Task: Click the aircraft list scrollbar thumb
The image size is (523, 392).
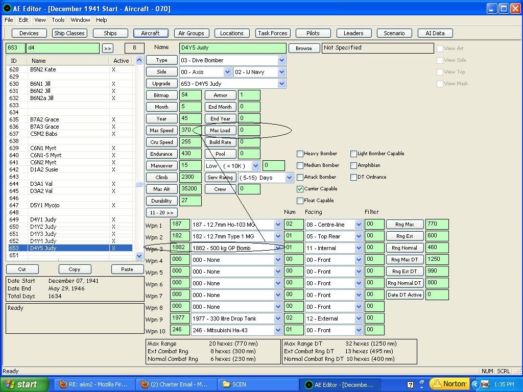Action: (x=139, y=184)
